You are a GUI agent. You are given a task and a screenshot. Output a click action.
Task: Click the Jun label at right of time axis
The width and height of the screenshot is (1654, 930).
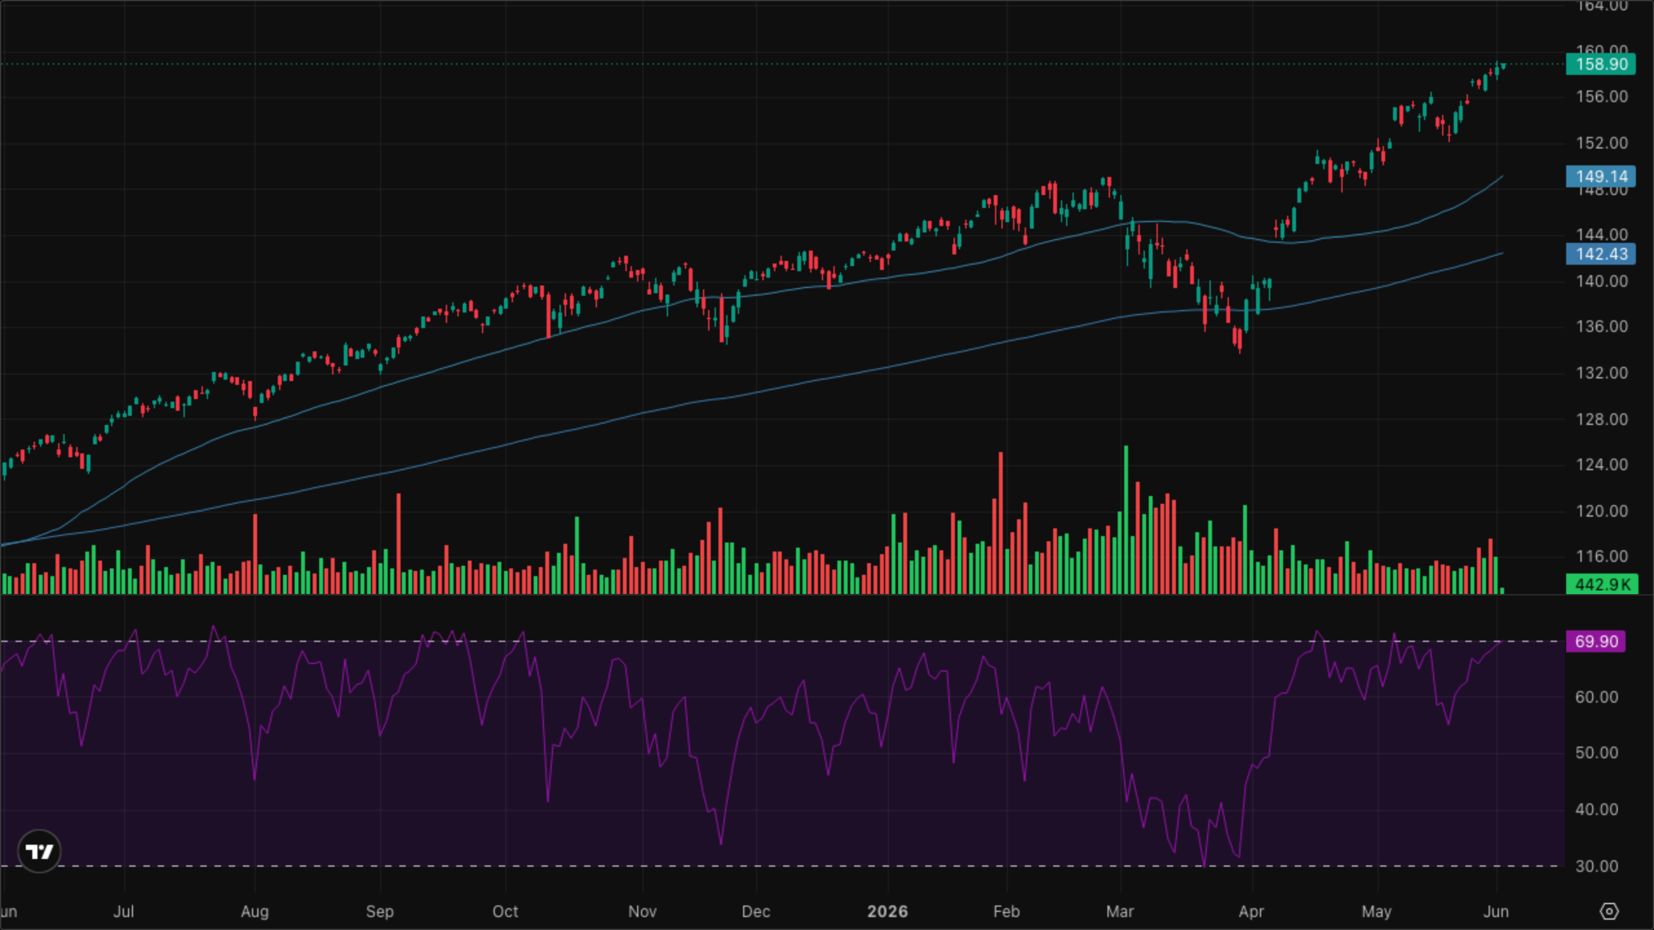pyautogui.click(x=1496, y=911)
